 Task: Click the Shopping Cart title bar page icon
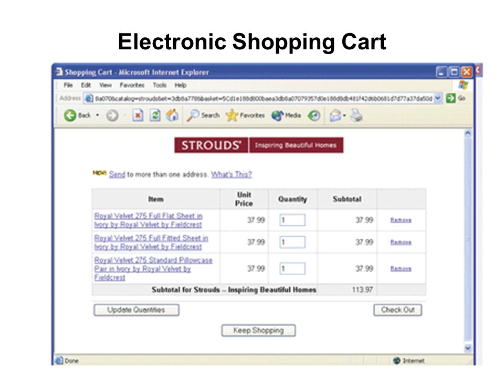tap(59, 72)
